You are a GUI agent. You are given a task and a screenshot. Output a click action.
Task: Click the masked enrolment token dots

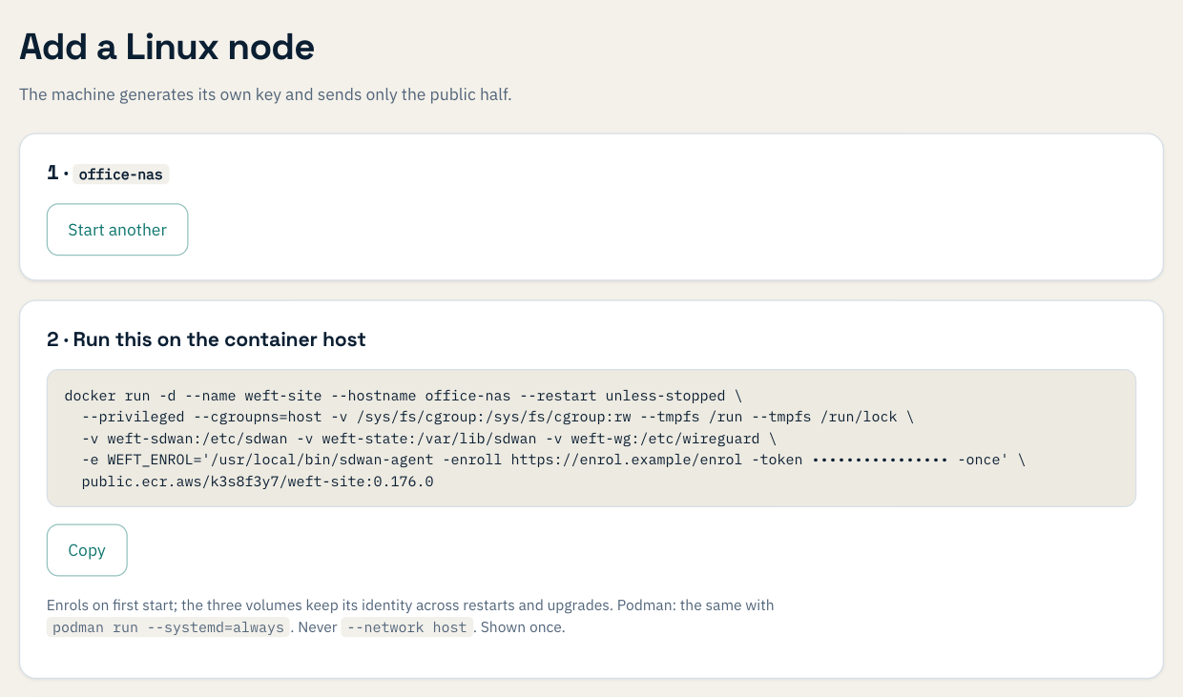coord(880,460)
